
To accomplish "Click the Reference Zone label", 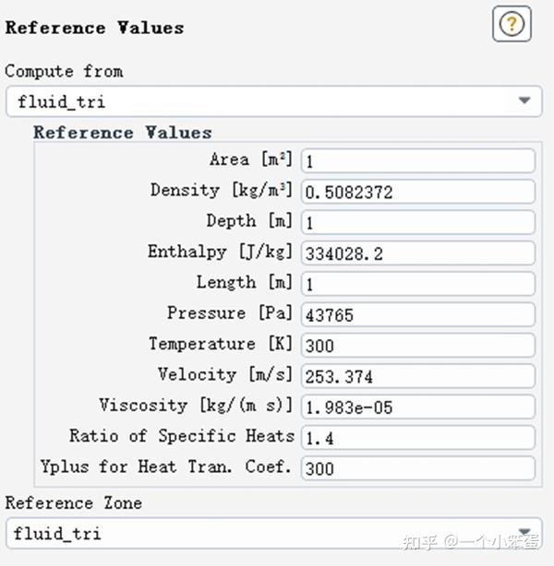I will [x=74, y=503].
